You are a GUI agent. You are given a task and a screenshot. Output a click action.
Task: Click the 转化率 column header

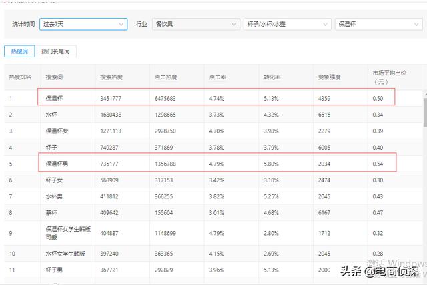click(x=272, y=77)
